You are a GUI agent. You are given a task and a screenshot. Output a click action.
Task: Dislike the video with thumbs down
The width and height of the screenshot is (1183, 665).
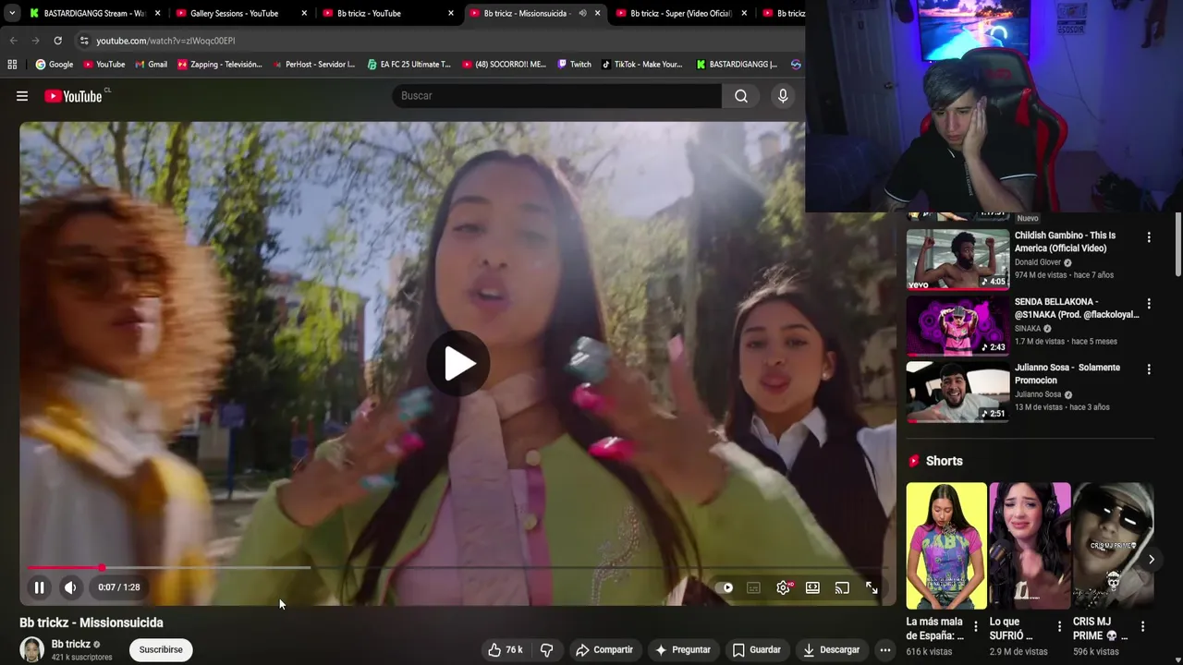[546, 650]
